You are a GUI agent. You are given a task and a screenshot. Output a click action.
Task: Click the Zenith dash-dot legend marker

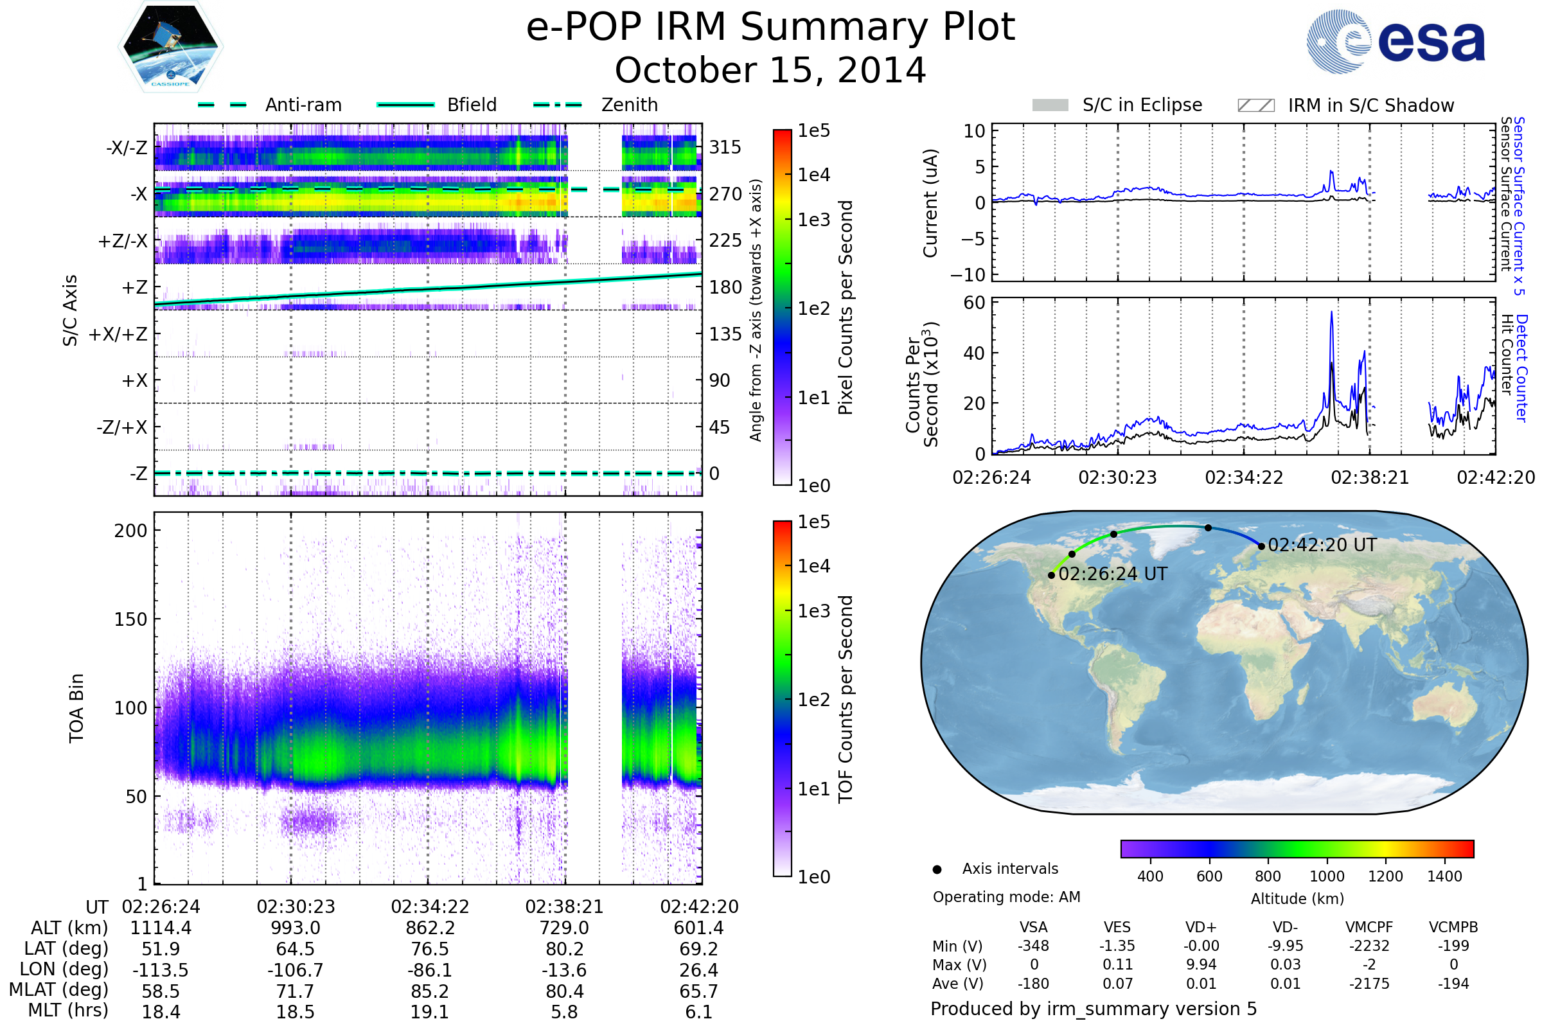[558, 105]
